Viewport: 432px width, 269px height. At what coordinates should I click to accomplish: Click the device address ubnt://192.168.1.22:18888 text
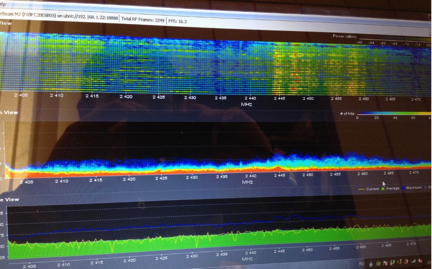90,17
